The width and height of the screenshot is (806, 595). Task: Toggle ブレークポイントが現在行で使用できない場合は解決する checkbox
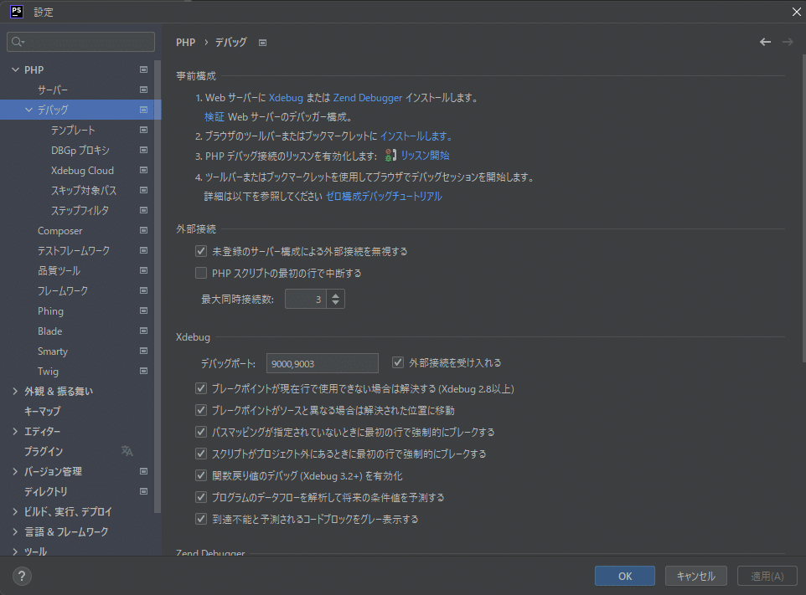tap(201, 388)
